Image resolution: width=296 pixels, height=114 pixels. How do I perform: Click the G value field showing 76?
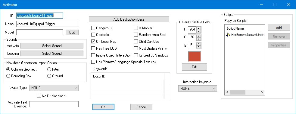pyautogui.click(x=192, y=37)
